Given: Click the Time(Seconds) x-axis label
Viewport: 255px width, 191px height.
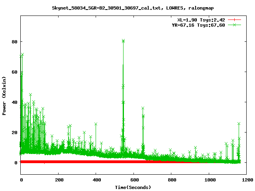Looking at the screenshot, I should point(133,187).
